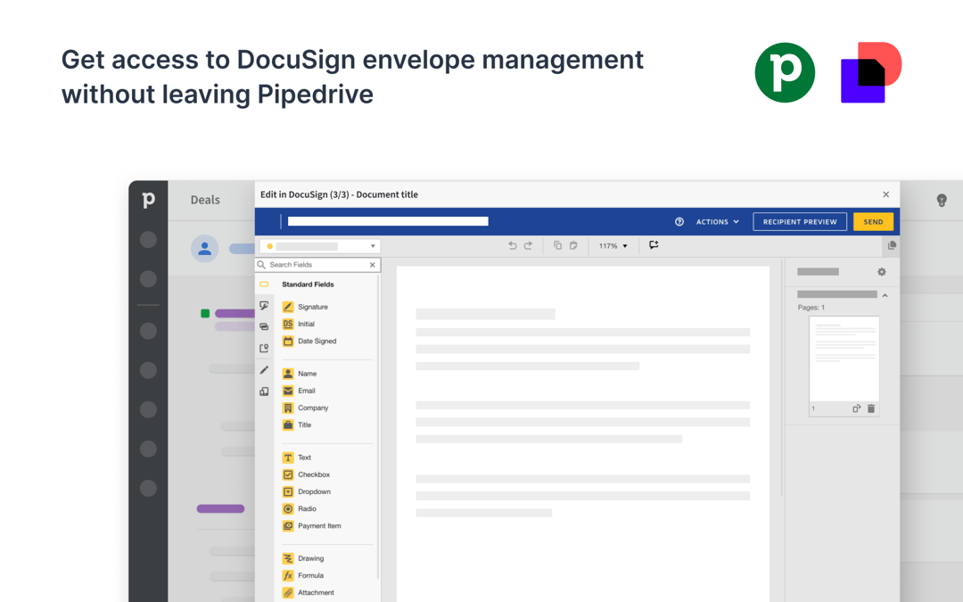Select the Drawing field tool
963x602 pixels.
(x=308, y=558)
